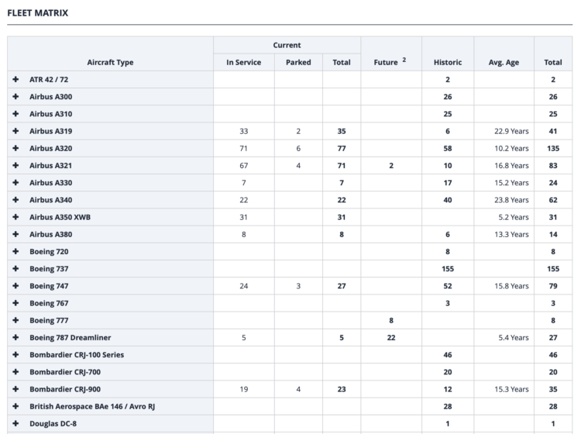This screenshot has width=581, height=434.
Task: Click the Bombardier CRJ-900 name
Action: (x=65, y=389)
